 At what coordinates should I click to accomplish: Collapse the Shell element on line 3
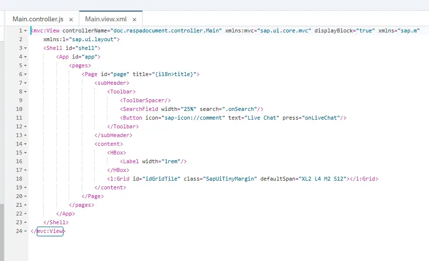click(x=26, y=48)
